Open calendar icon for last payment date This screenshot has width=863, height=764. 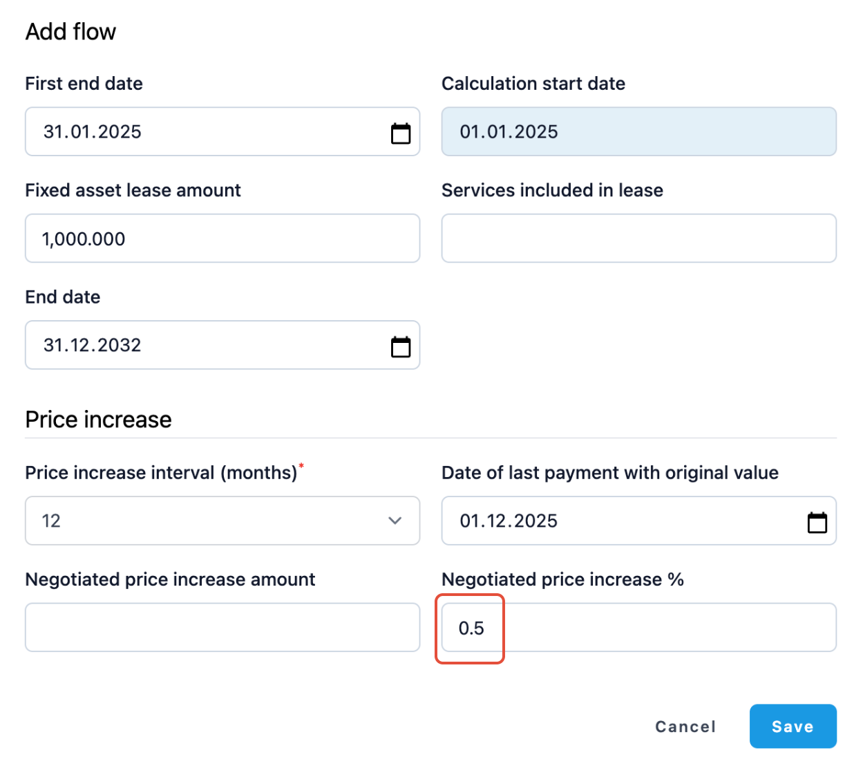[817, 522]
